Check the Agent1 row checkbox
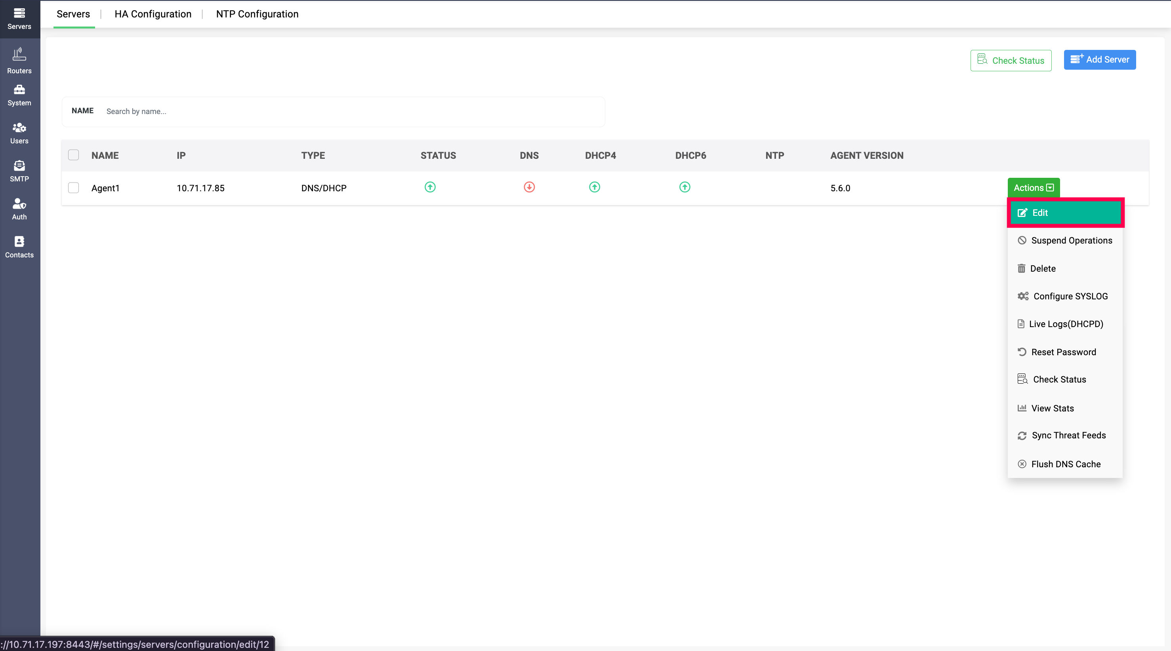The height and width of the screenshot is (651, 1171). 74,188
